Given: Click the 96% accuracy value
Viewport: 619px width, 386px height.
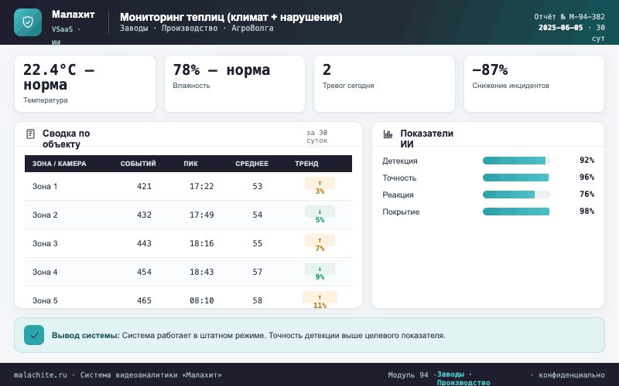Looking at the screenshot, I should click(587, 178).
